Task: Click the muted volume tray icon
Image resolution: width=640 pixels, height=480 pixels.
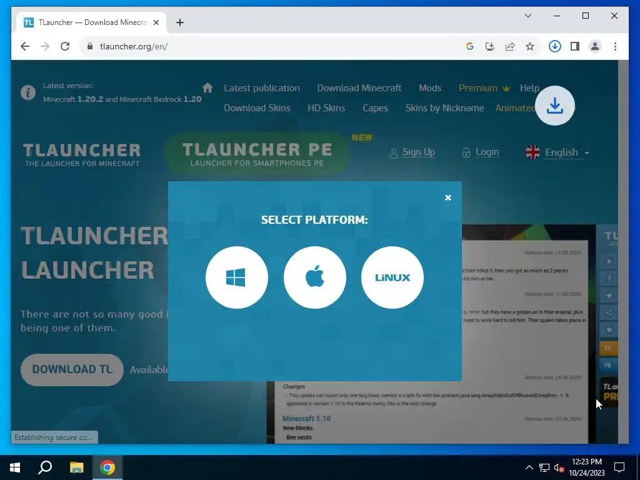Action: [x=559, y=467]
